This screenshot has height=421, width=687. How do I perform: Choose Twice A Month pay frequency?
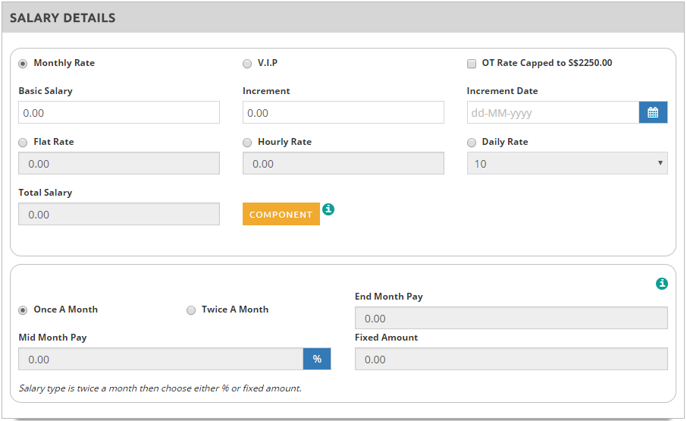(191, 310)
